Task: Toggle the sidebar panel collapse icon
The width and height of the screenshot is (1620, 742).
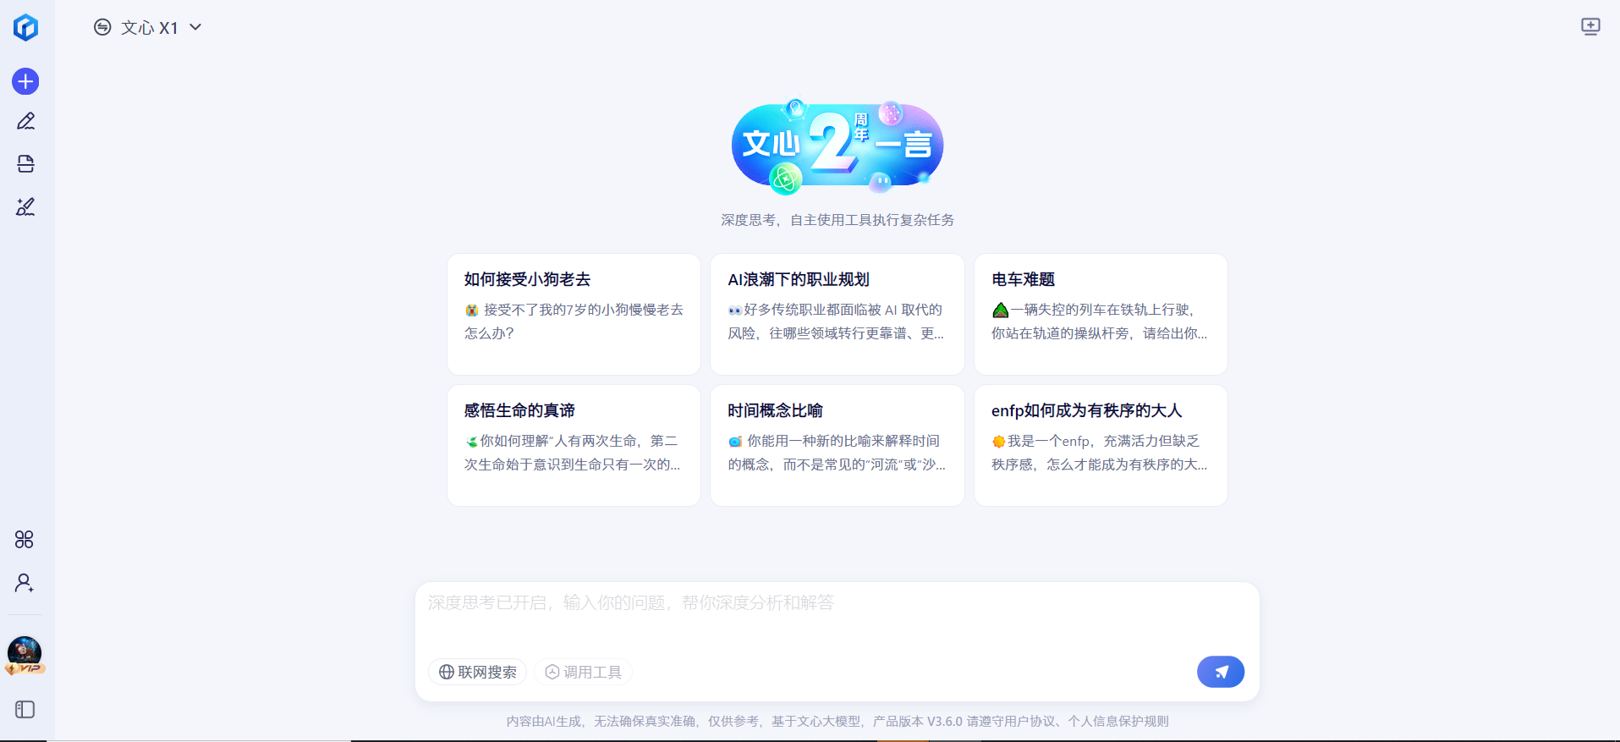Action: pos(25,709)
